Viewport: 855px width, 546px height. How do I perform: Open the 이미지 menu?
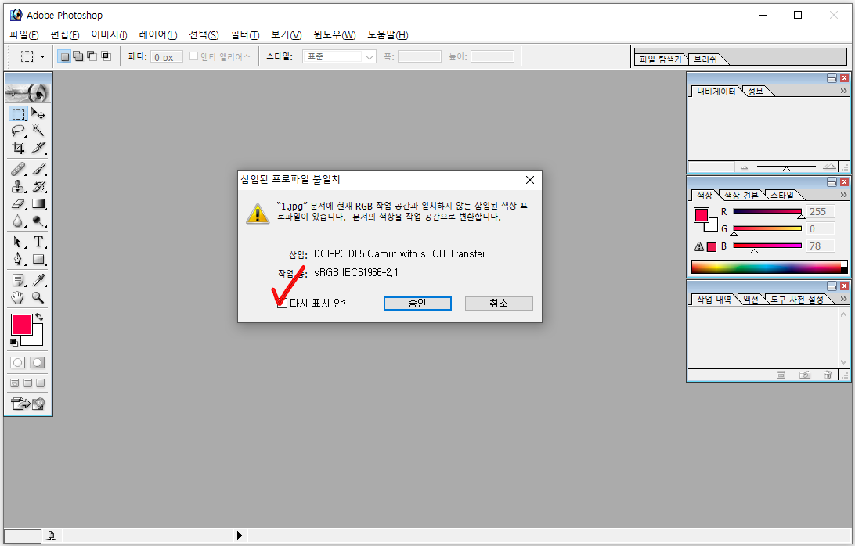[x=109, y=35]
